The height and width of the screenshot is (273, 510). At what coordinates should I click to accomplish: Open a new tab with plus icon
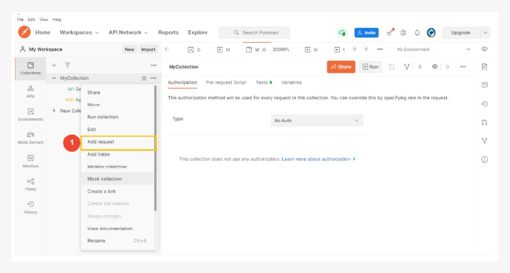[x=366, y=49]
